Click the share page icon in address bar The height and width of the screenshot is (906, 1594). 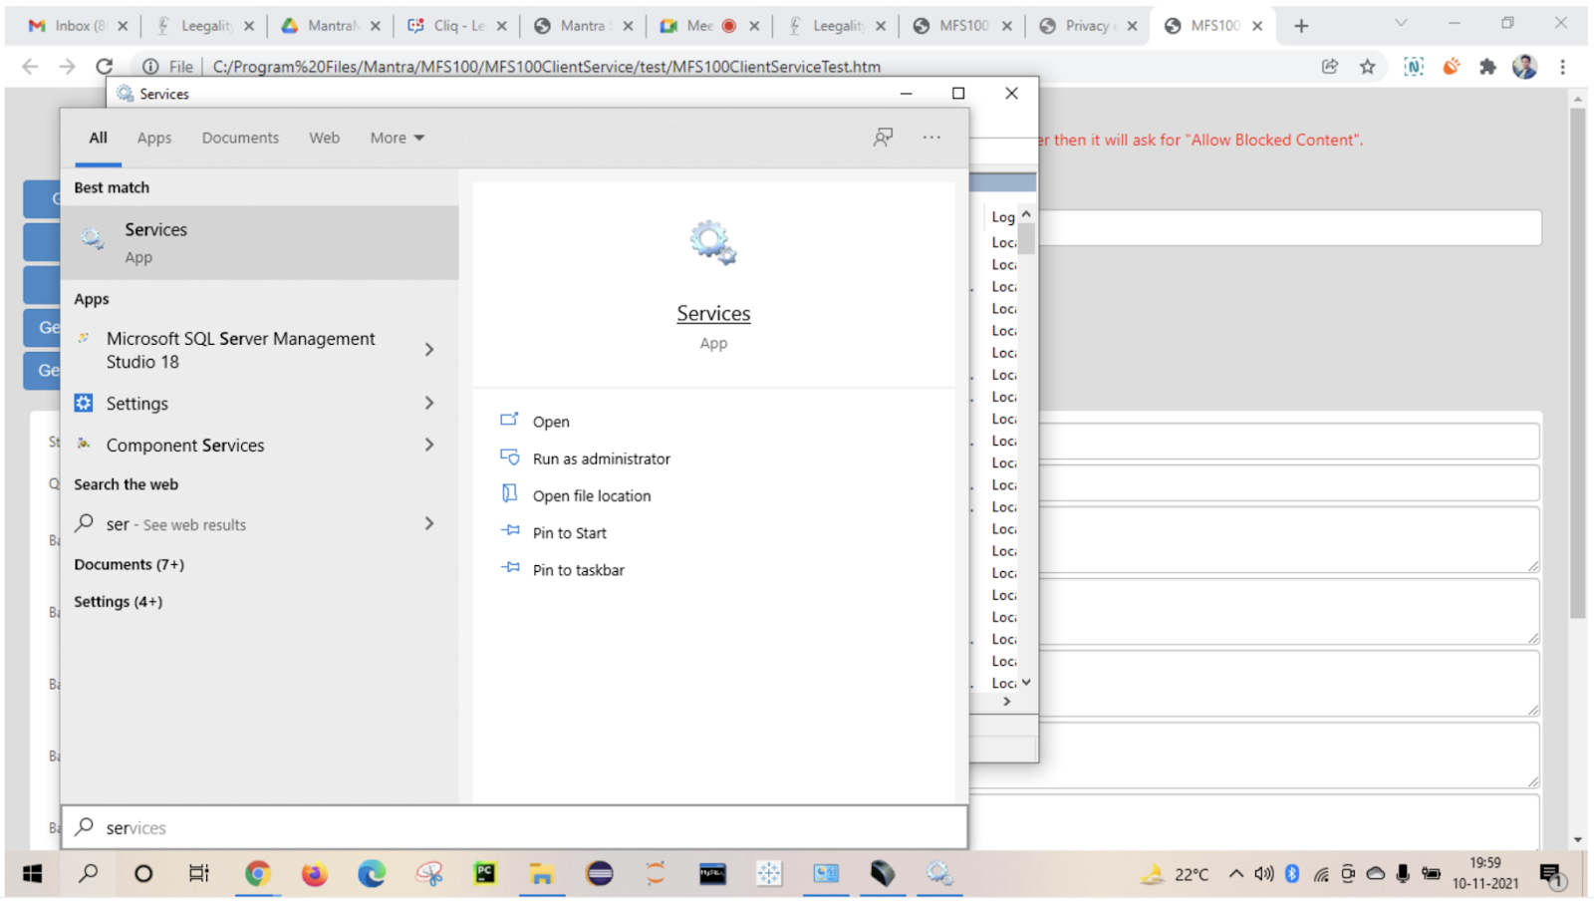1329,67
